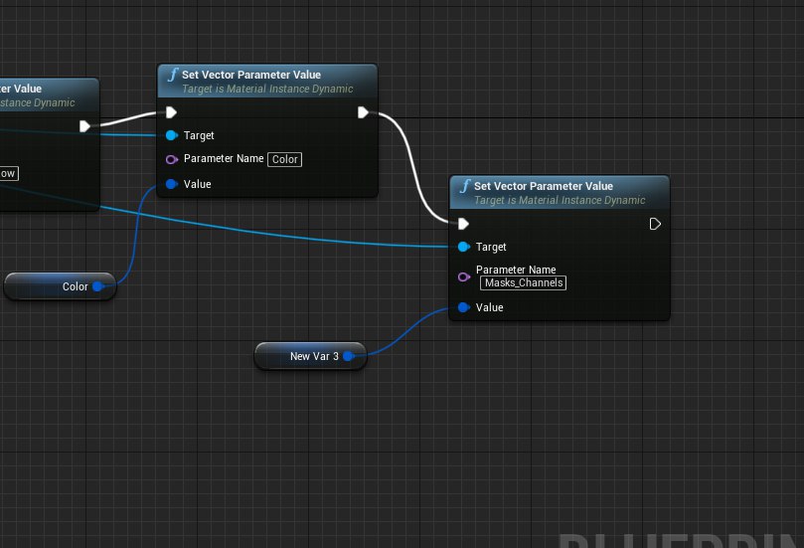Select the New Var 3 variable node
804x548 pixels.
click(311, 356)
